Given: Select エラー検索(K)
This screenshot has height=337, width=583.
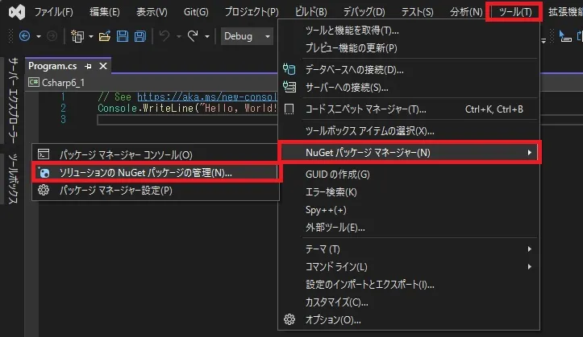Looking at the screenshot, I should 409,192.
